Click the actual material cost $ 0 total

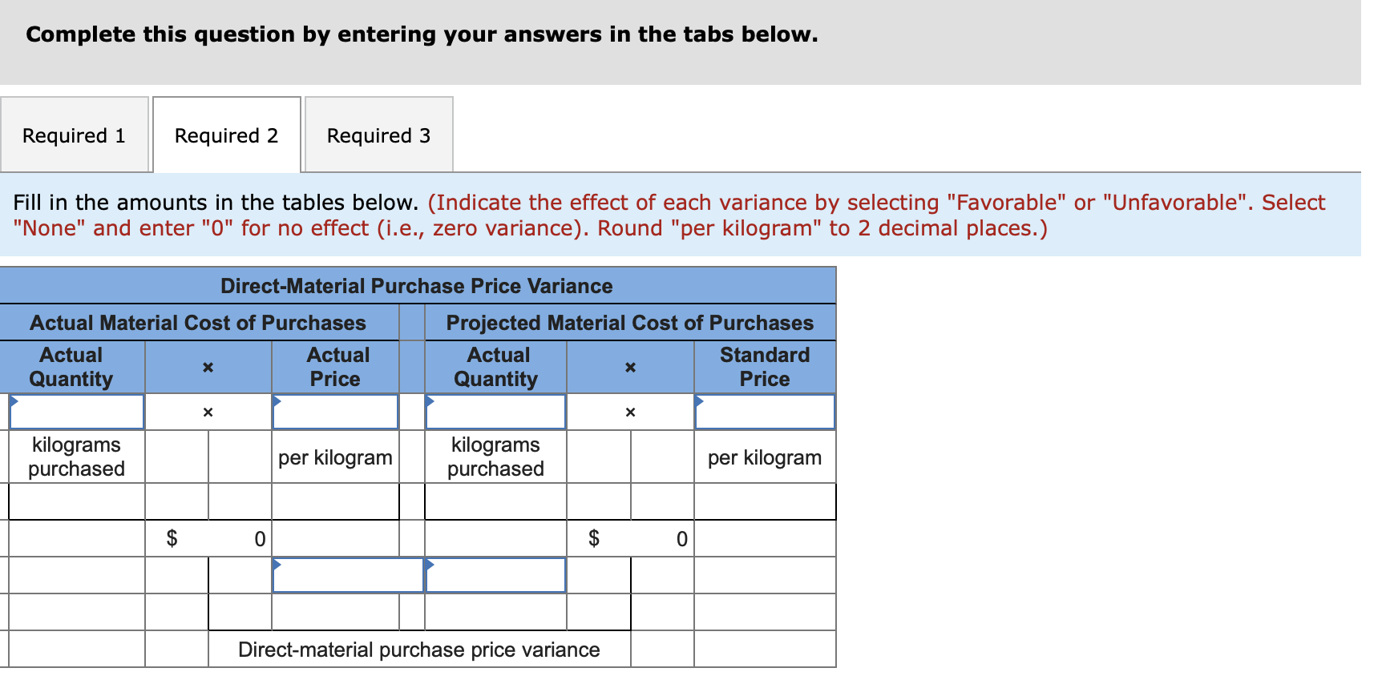point(240,539)
